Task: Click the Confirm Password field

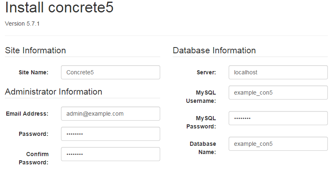Action: point(110,154)
